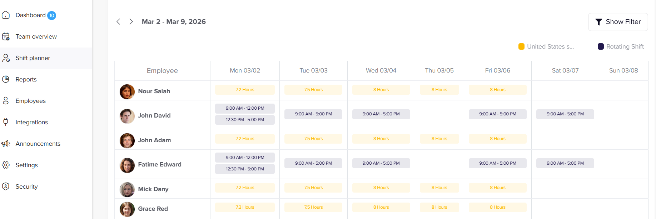Viewport: 656px width, 219px height.
Task: Click the Reports pie chart icon
Action: coord(6,79)
